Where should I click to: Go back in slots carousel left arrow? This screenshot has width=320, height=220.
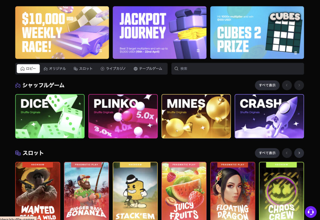pos(287,153)
